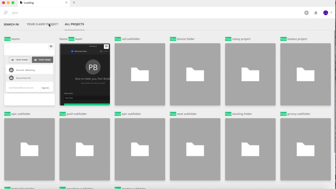Click the vertical scrollbar thumb
This screenshot has width=336, height=189.
[334, 91]
